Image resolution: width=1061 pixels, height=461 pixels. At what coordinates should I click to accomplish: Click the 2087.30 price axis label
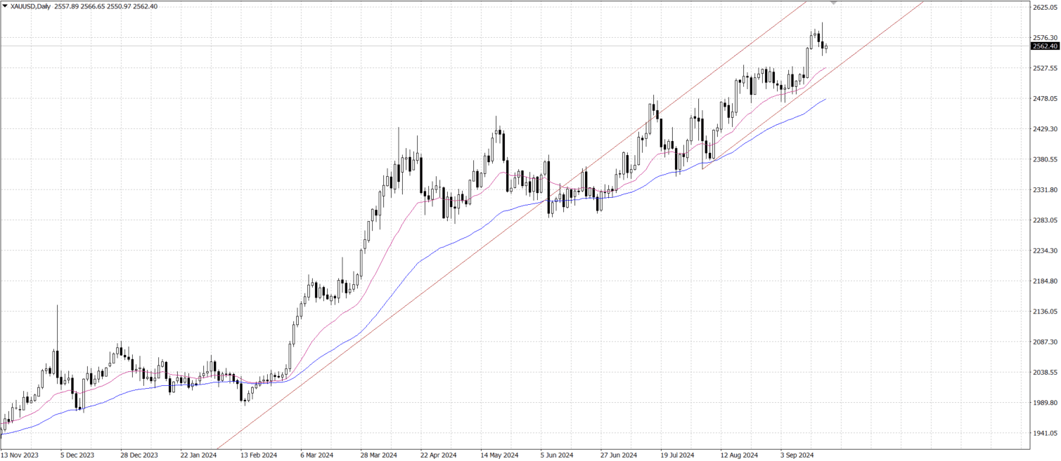click(x=1046, y=342)
